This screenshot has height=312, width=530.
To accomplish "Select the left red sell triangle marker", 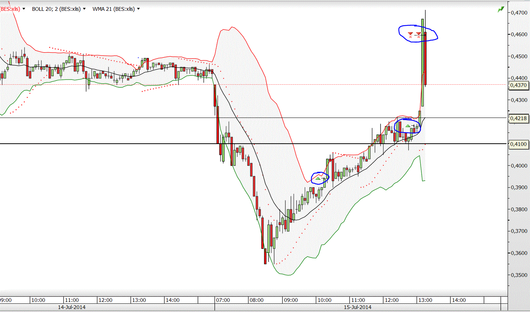I will (x=410, y=34).
